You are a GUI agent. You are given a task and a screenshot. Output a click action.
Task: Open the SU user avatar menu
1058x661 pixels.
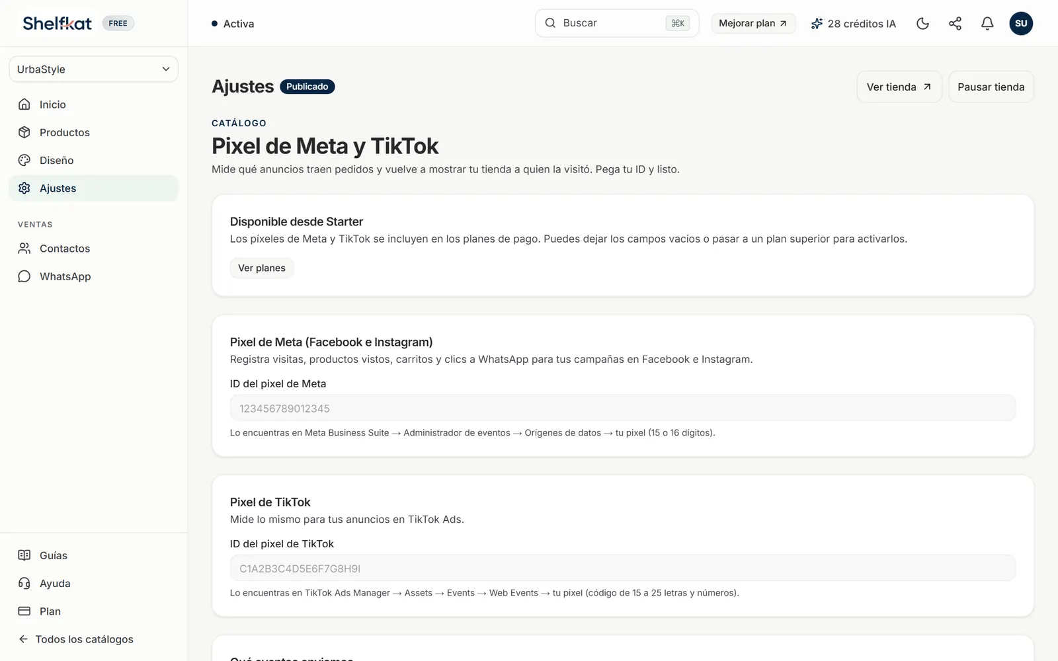pos(1021,24)
